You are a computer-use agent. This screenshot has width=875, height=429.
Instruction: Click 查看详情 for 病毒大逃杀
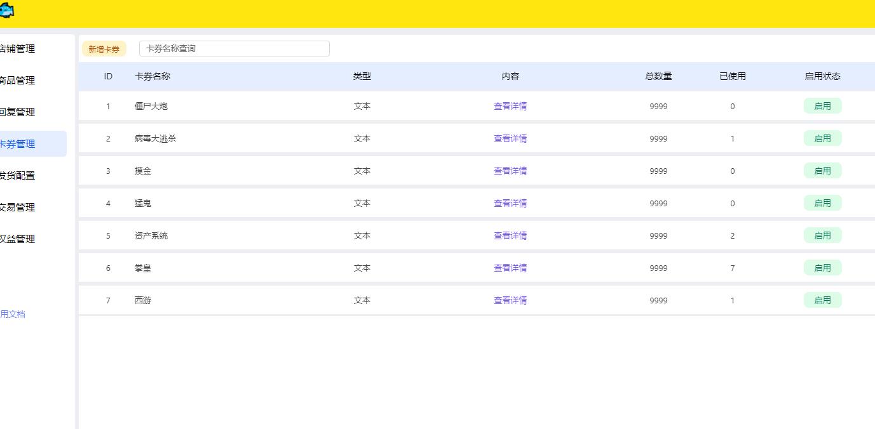click(510, 138)
